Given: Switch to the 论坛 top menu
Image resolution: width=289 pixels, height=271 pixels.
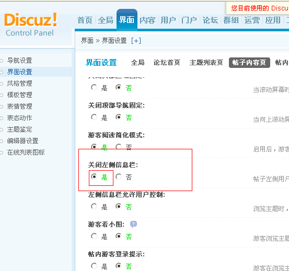Looking at the screenshot, I should pyautogui.click(x=210, y=20).
